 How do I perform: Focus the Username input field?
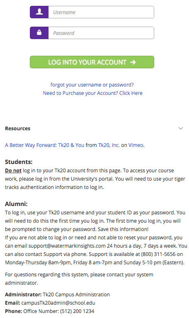pyautogui.click(x=101, y=12)
